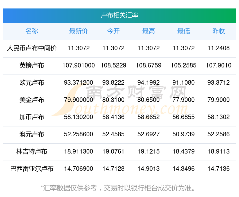Select the low value 18.4379
The image size is (239, 197).
184,152
